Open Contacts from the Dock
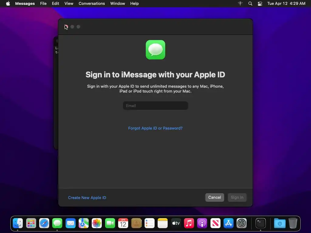Image resolution: width=311 pixels, height=233 pixels. pyautogui.click(x=136, y=223)
